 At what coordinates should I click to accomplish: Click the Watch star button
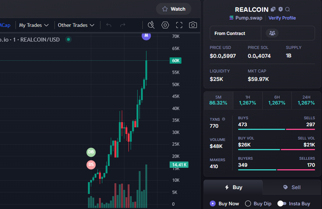(x=174, y=9)
